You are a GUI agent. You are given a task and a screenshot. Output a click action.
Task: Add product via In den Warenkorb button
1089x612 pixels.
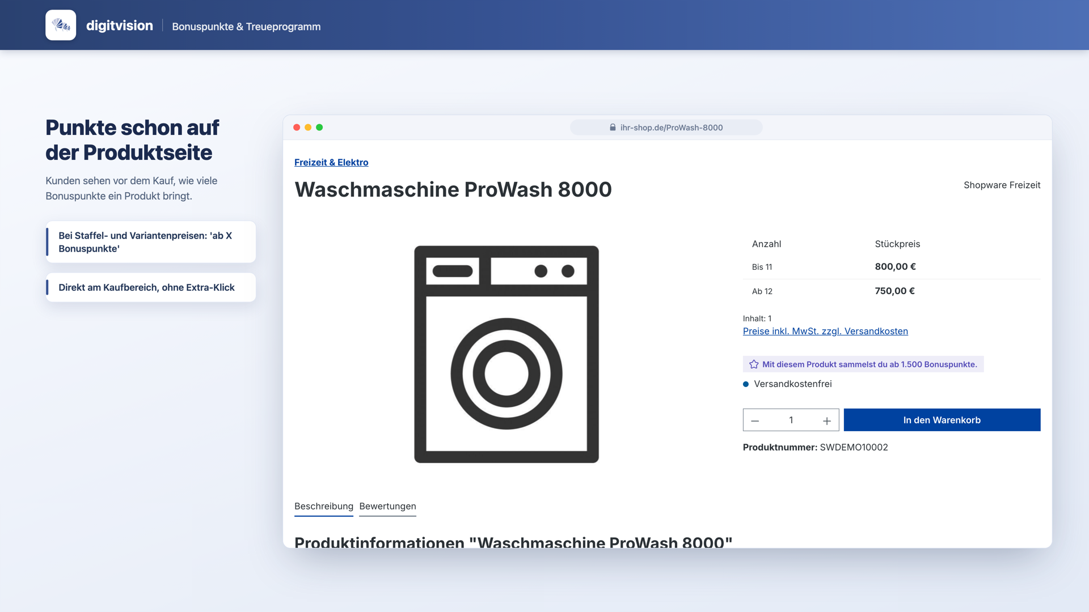[x=942, y=420]
